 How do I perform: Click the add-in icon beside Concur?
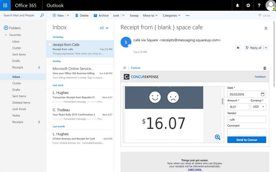point(124,68)
